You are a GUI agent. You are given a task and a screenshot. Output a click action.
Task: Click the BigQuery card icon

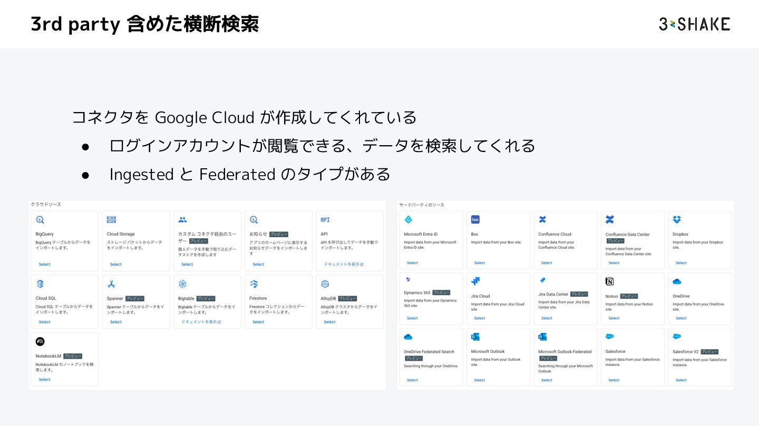(x=40, y=220)
